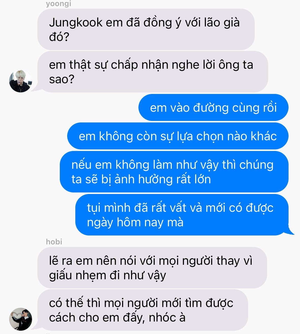Click the words 'ngày hôm nay mà' in blue bubble
300x334 pixels.
pyautogui.click(x=135, y=222)
